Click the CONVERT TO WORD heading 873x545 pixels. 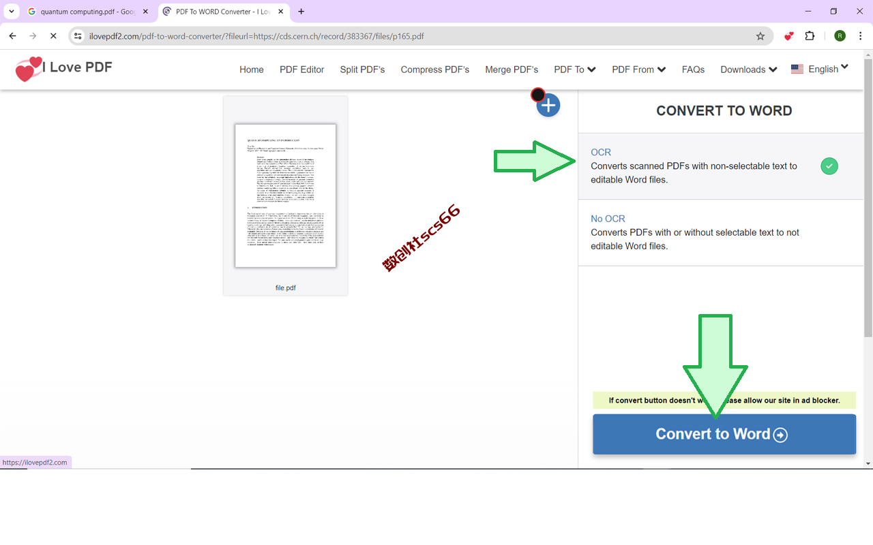724,111
